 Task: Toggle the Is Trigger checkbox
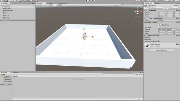[159, 27]
